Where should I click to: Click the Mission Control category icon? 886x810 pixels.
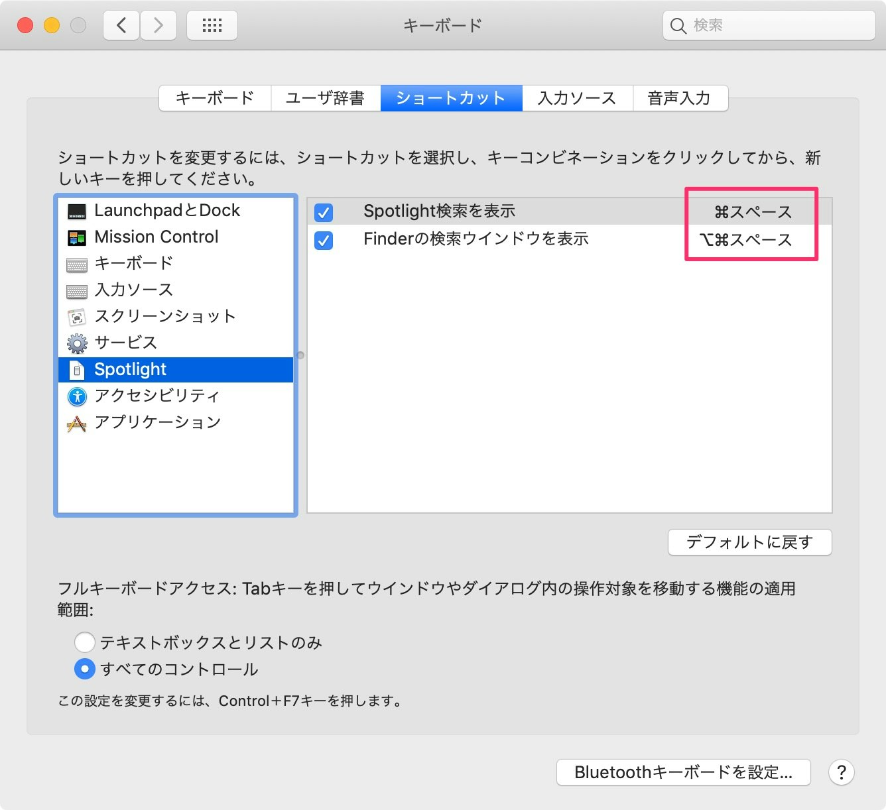click(77, 238)
